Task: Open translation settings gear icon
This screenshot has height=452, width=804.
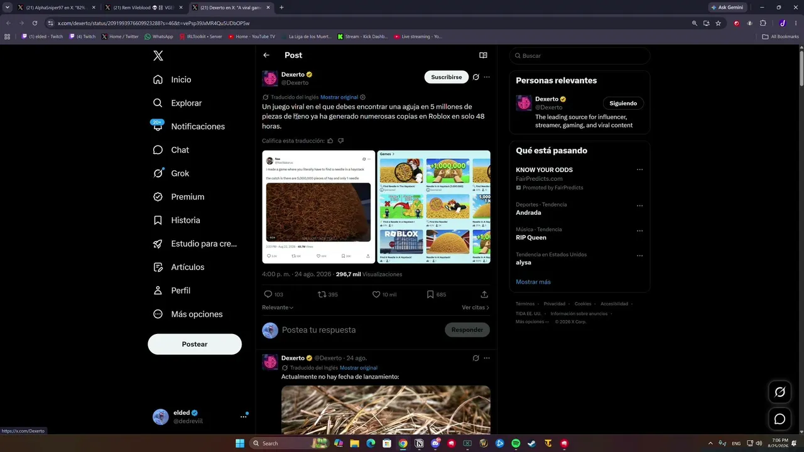Action: 363,97
